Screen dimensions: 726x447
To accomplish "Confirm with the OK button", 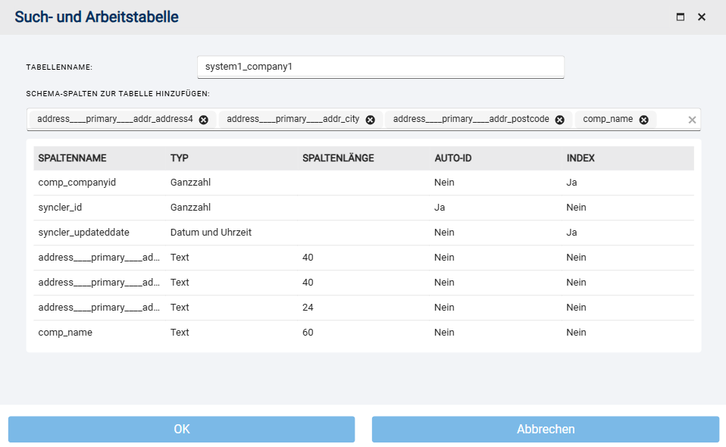I will click(181, 429).
